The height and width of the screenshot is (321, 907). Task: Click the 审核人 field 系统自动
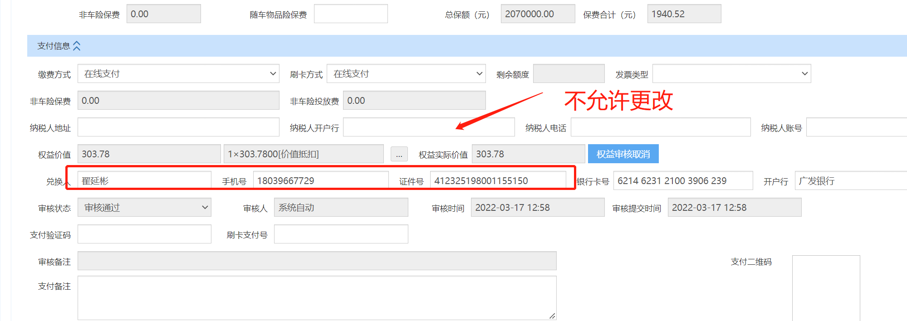point(341,207)
